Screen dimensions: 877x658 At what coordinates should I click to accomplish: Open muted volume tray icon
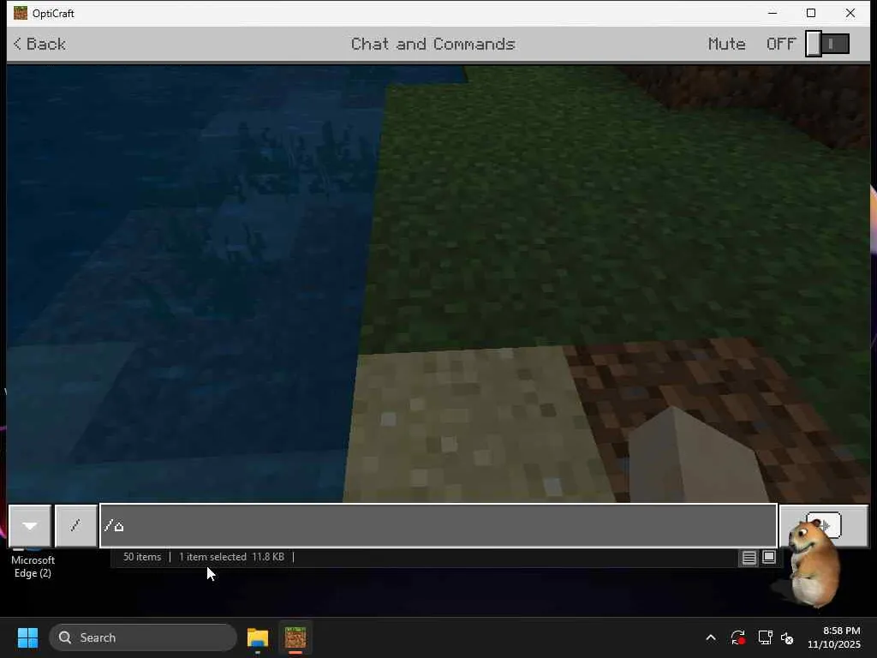click(x=787, y=637)
